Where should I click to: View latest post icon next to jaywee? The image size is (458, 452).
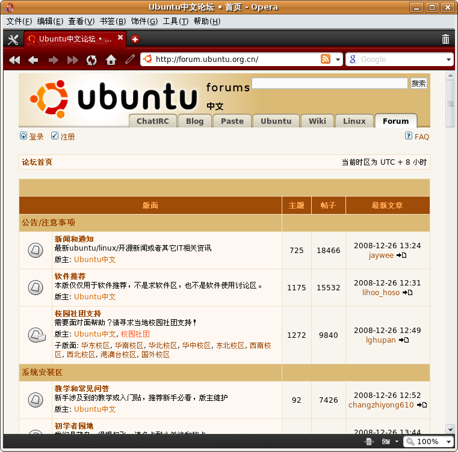click(401, 255)
